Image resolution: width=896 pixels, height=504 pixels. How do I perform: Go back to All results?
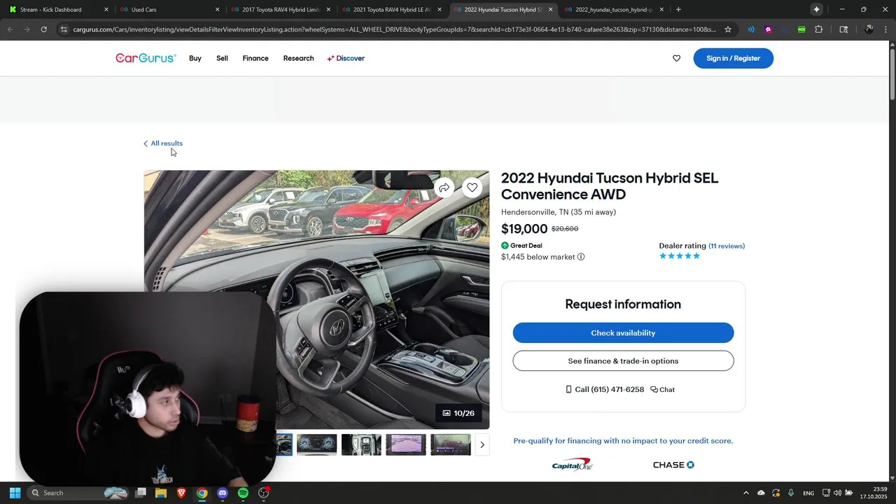163,143
